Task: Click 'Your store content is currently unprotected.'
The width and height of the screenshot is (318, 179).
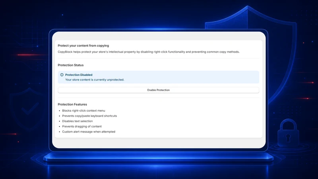Action: point(95,80)
